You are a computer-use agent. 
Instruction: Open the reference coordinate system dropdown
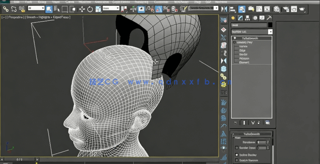(111, 8)
